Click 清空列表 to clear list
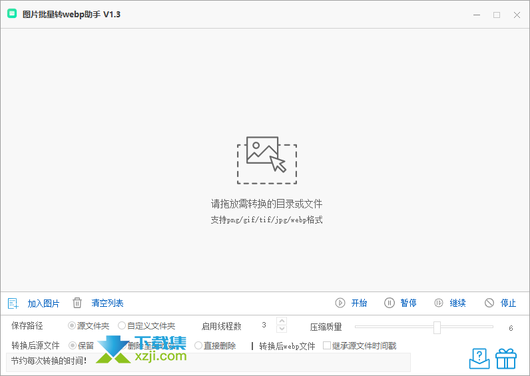 (107, 303)
